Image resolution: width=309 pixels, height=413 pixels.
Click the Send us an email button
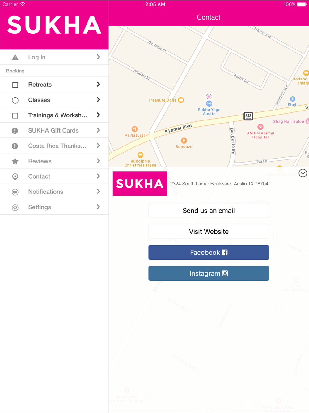pyautogui.click(x=209, y=211)
